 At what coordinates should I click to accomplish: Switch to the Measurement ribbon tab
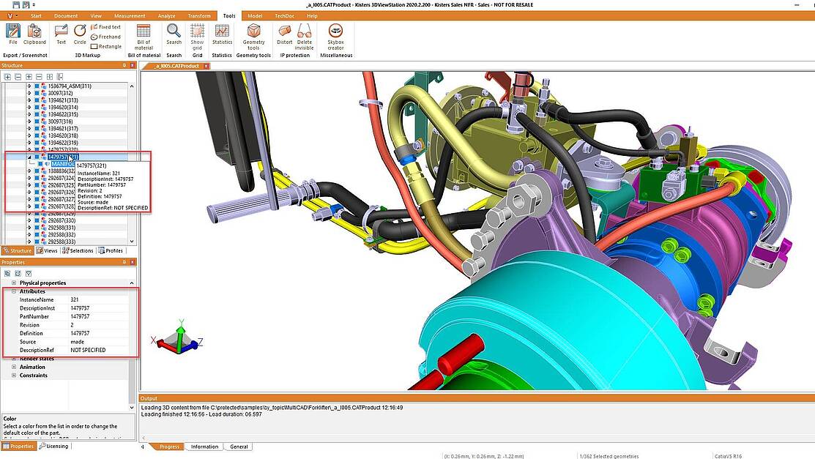(129, 15)
